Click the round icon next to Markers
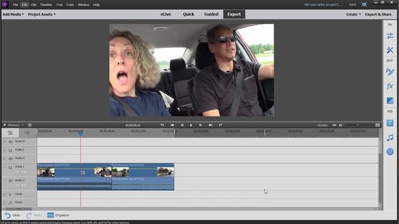Image resolution: width=399 pixels, height=224 pixels. pyautogui.click(x=30, y=125)
